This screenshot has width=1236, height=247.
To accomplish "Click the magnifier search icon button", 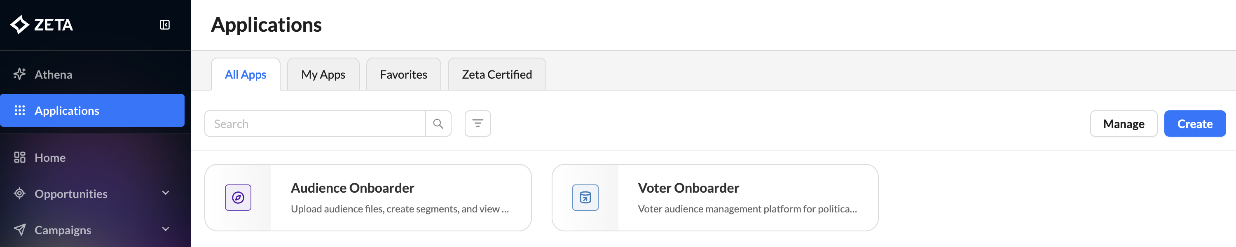I will pos(438,124).
